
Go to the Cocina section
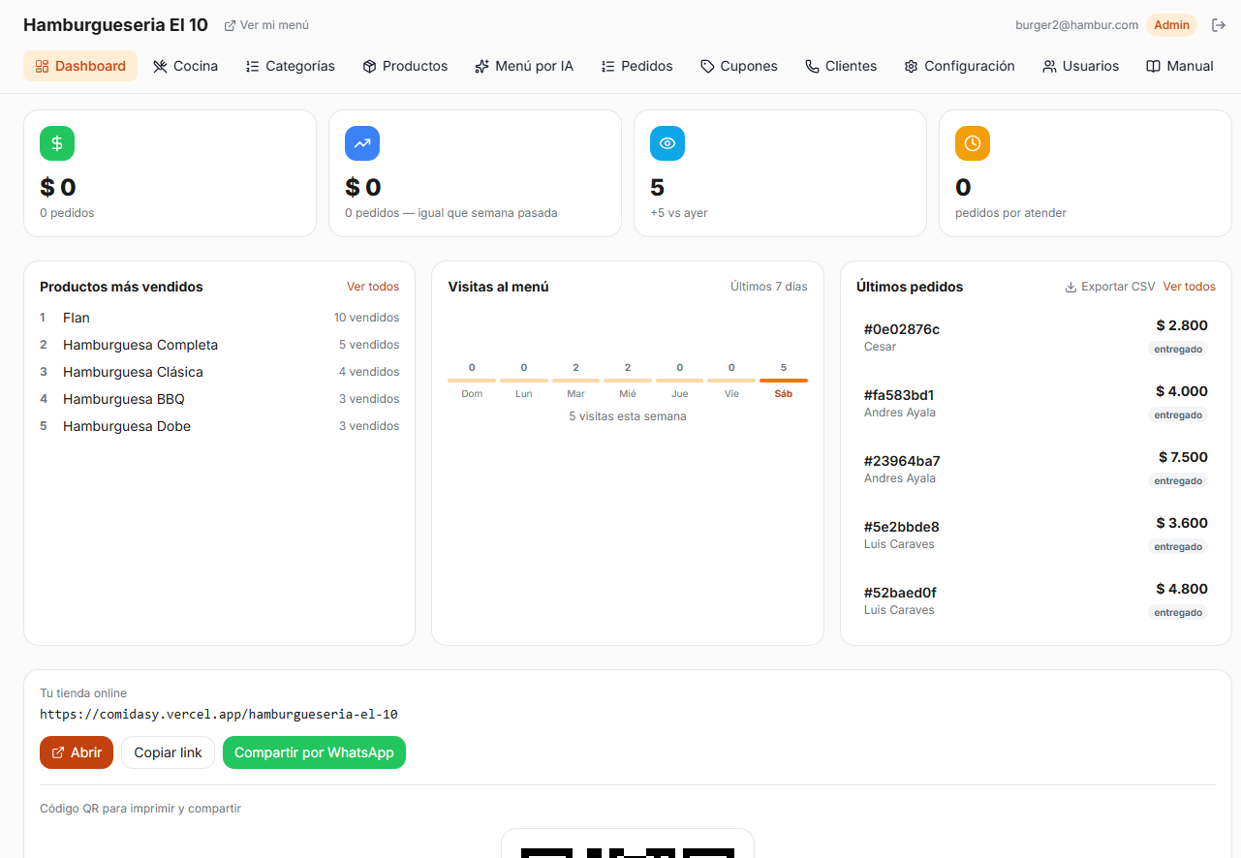click(x=185, y=66)
